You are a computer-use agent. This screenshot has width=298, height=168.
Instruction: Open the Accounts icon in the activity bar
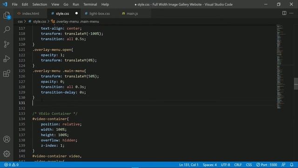coord(7,139)
